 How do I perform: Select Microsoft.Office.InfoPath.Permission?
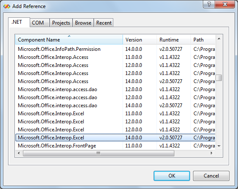115,49
